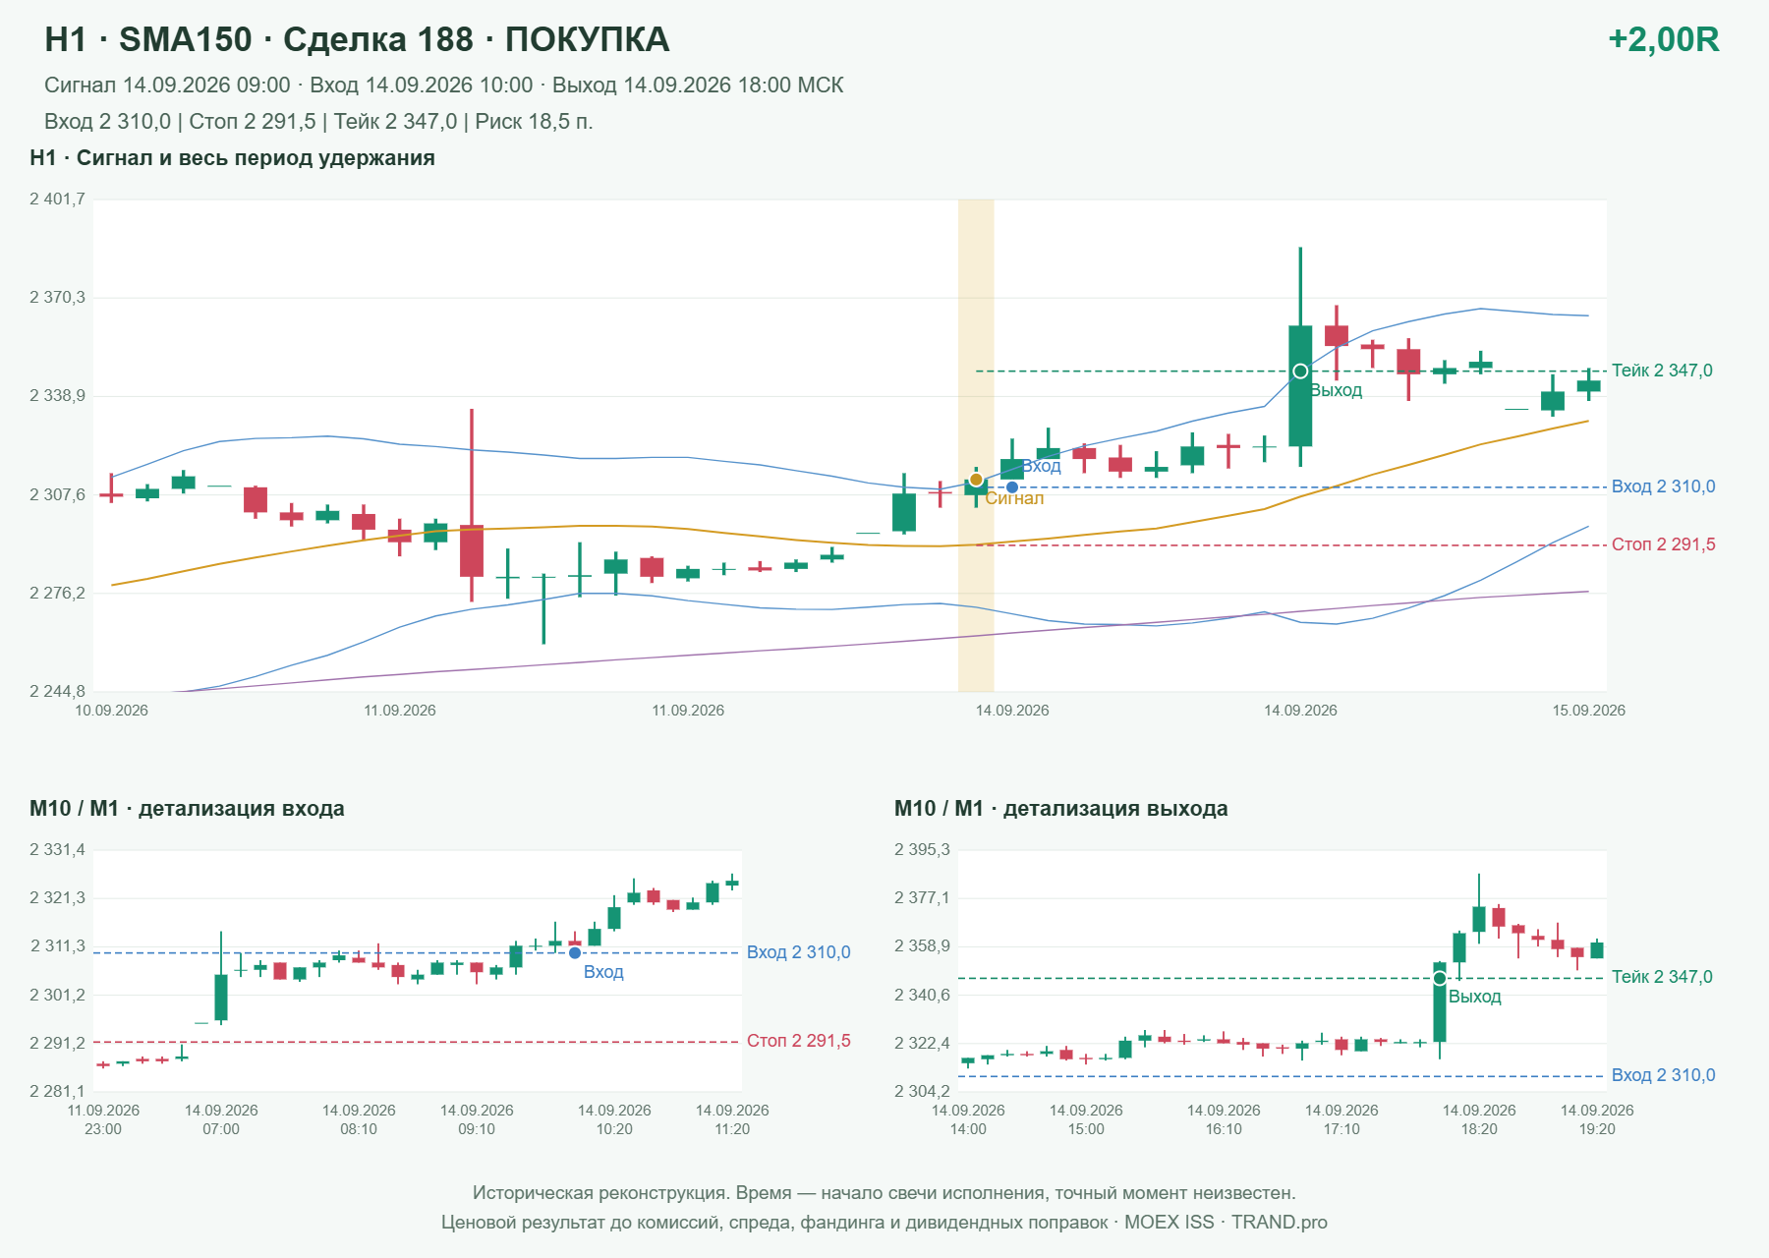Click the 10:20 time label on the entry detail chart
The image size is (1769, 1258).
614,1129
